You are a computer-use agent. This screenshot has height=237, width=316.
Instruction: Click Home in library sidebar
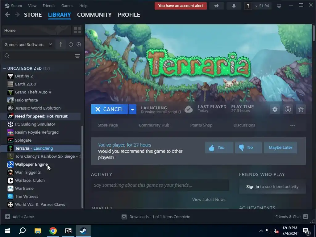pyautogui.click(x=37, y=31)
